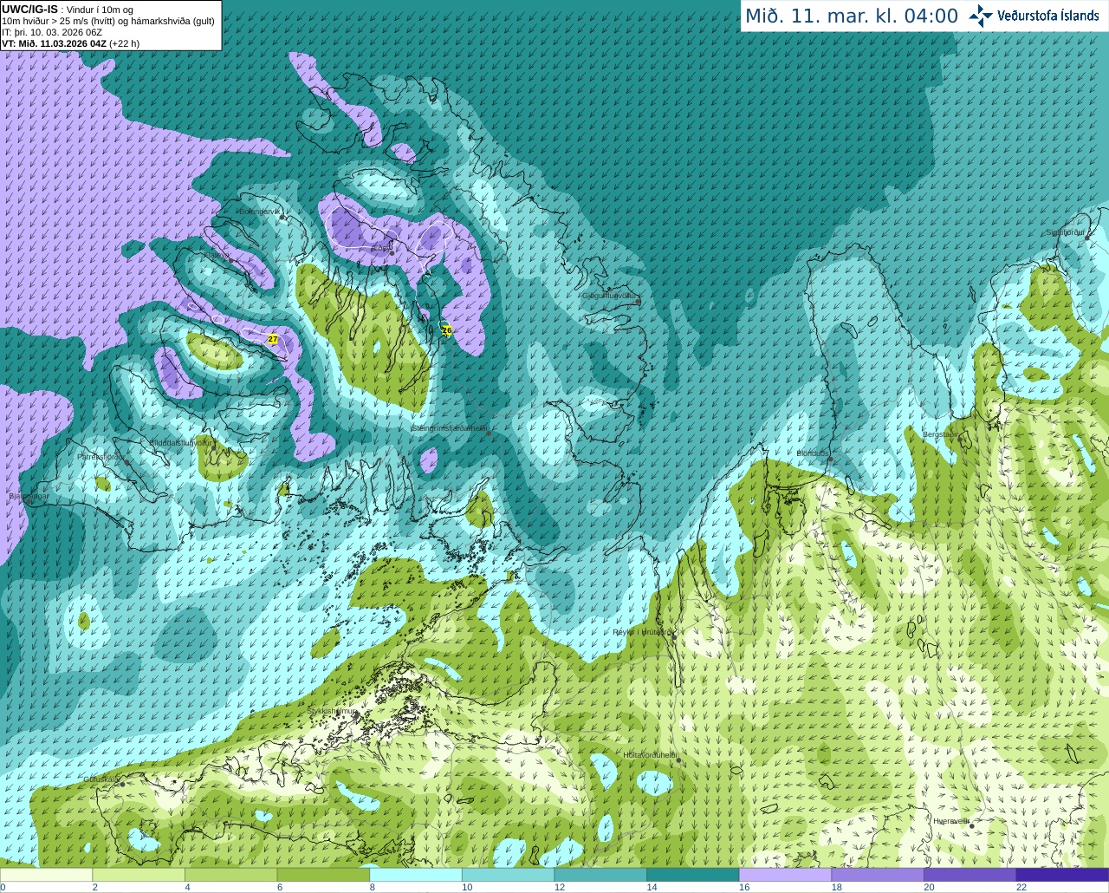Viewport: 1109px width, 893px height.
Task: Click the Stykkishólmur station label
Action: 331,711
